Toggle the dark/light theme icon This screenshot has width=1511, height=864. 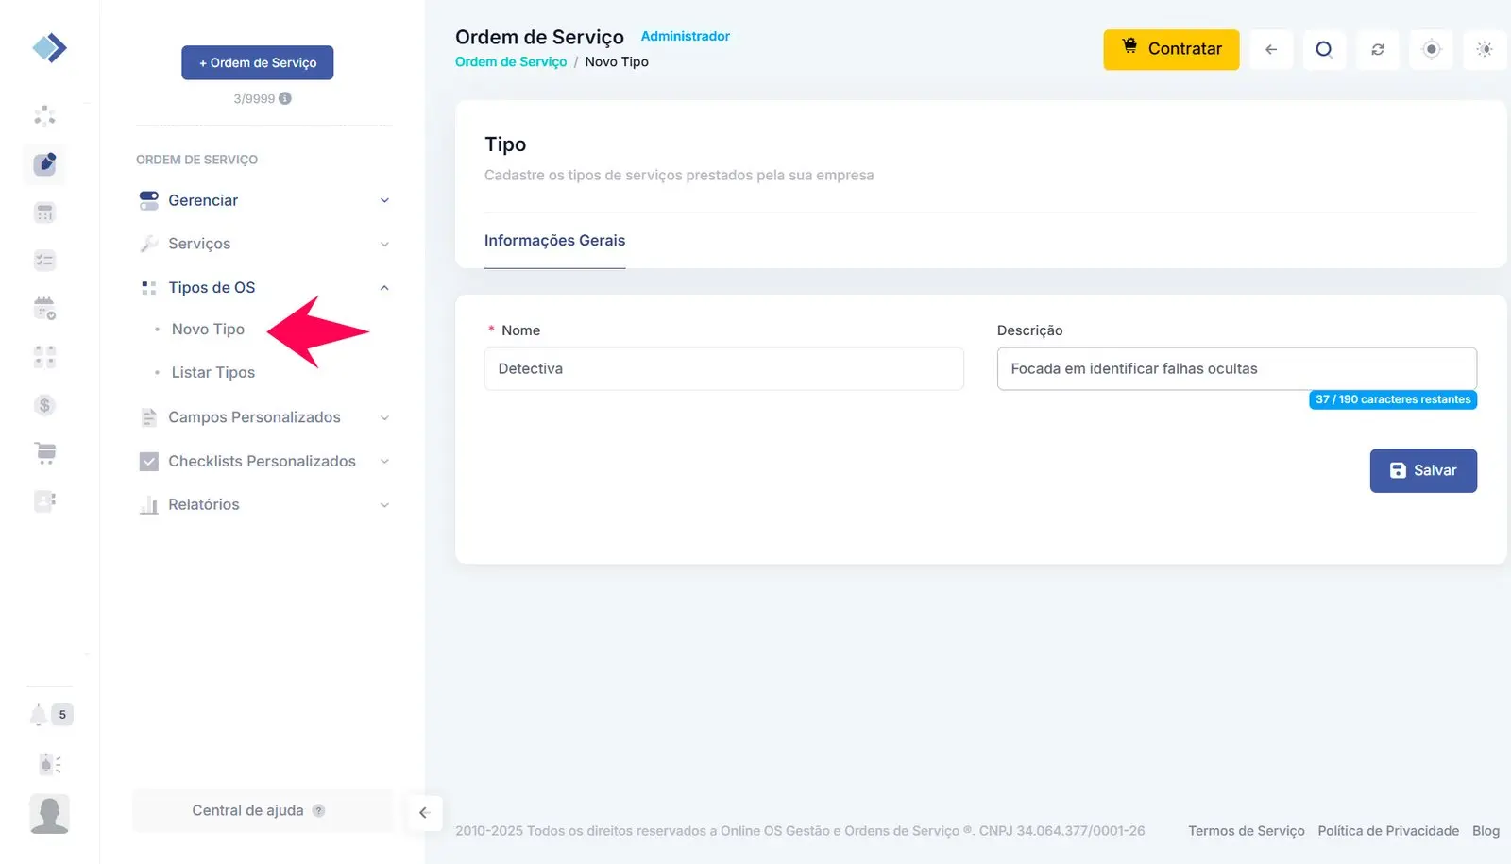[x=1485, y=49]
